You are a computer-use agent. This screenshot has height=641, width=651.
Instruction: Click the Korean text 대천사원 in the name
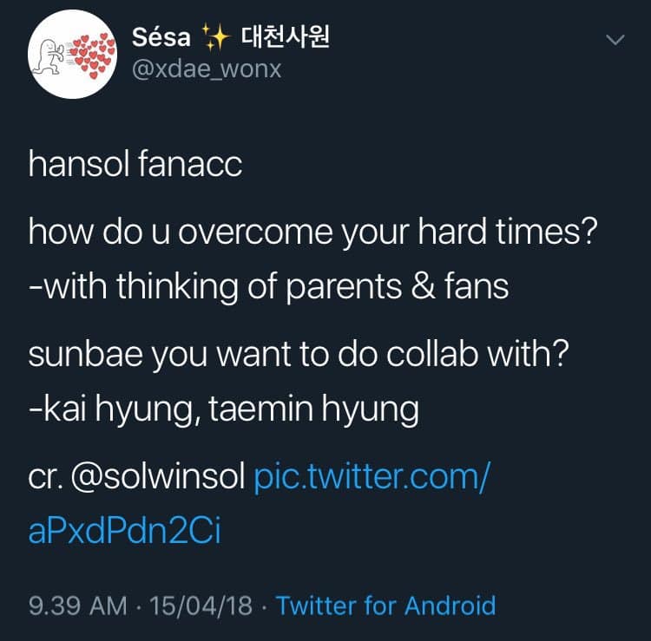point(286,39)
